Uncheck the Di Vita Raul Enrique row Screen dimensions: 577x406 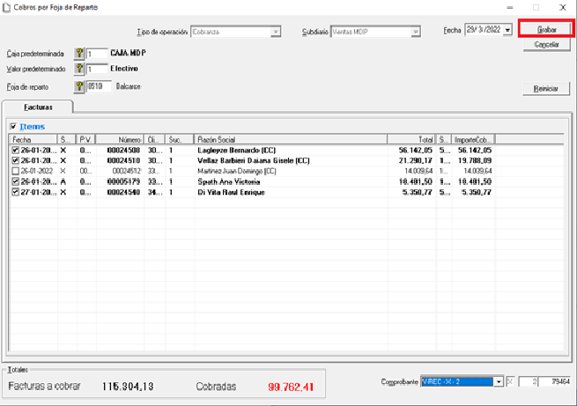coord(15,191)
